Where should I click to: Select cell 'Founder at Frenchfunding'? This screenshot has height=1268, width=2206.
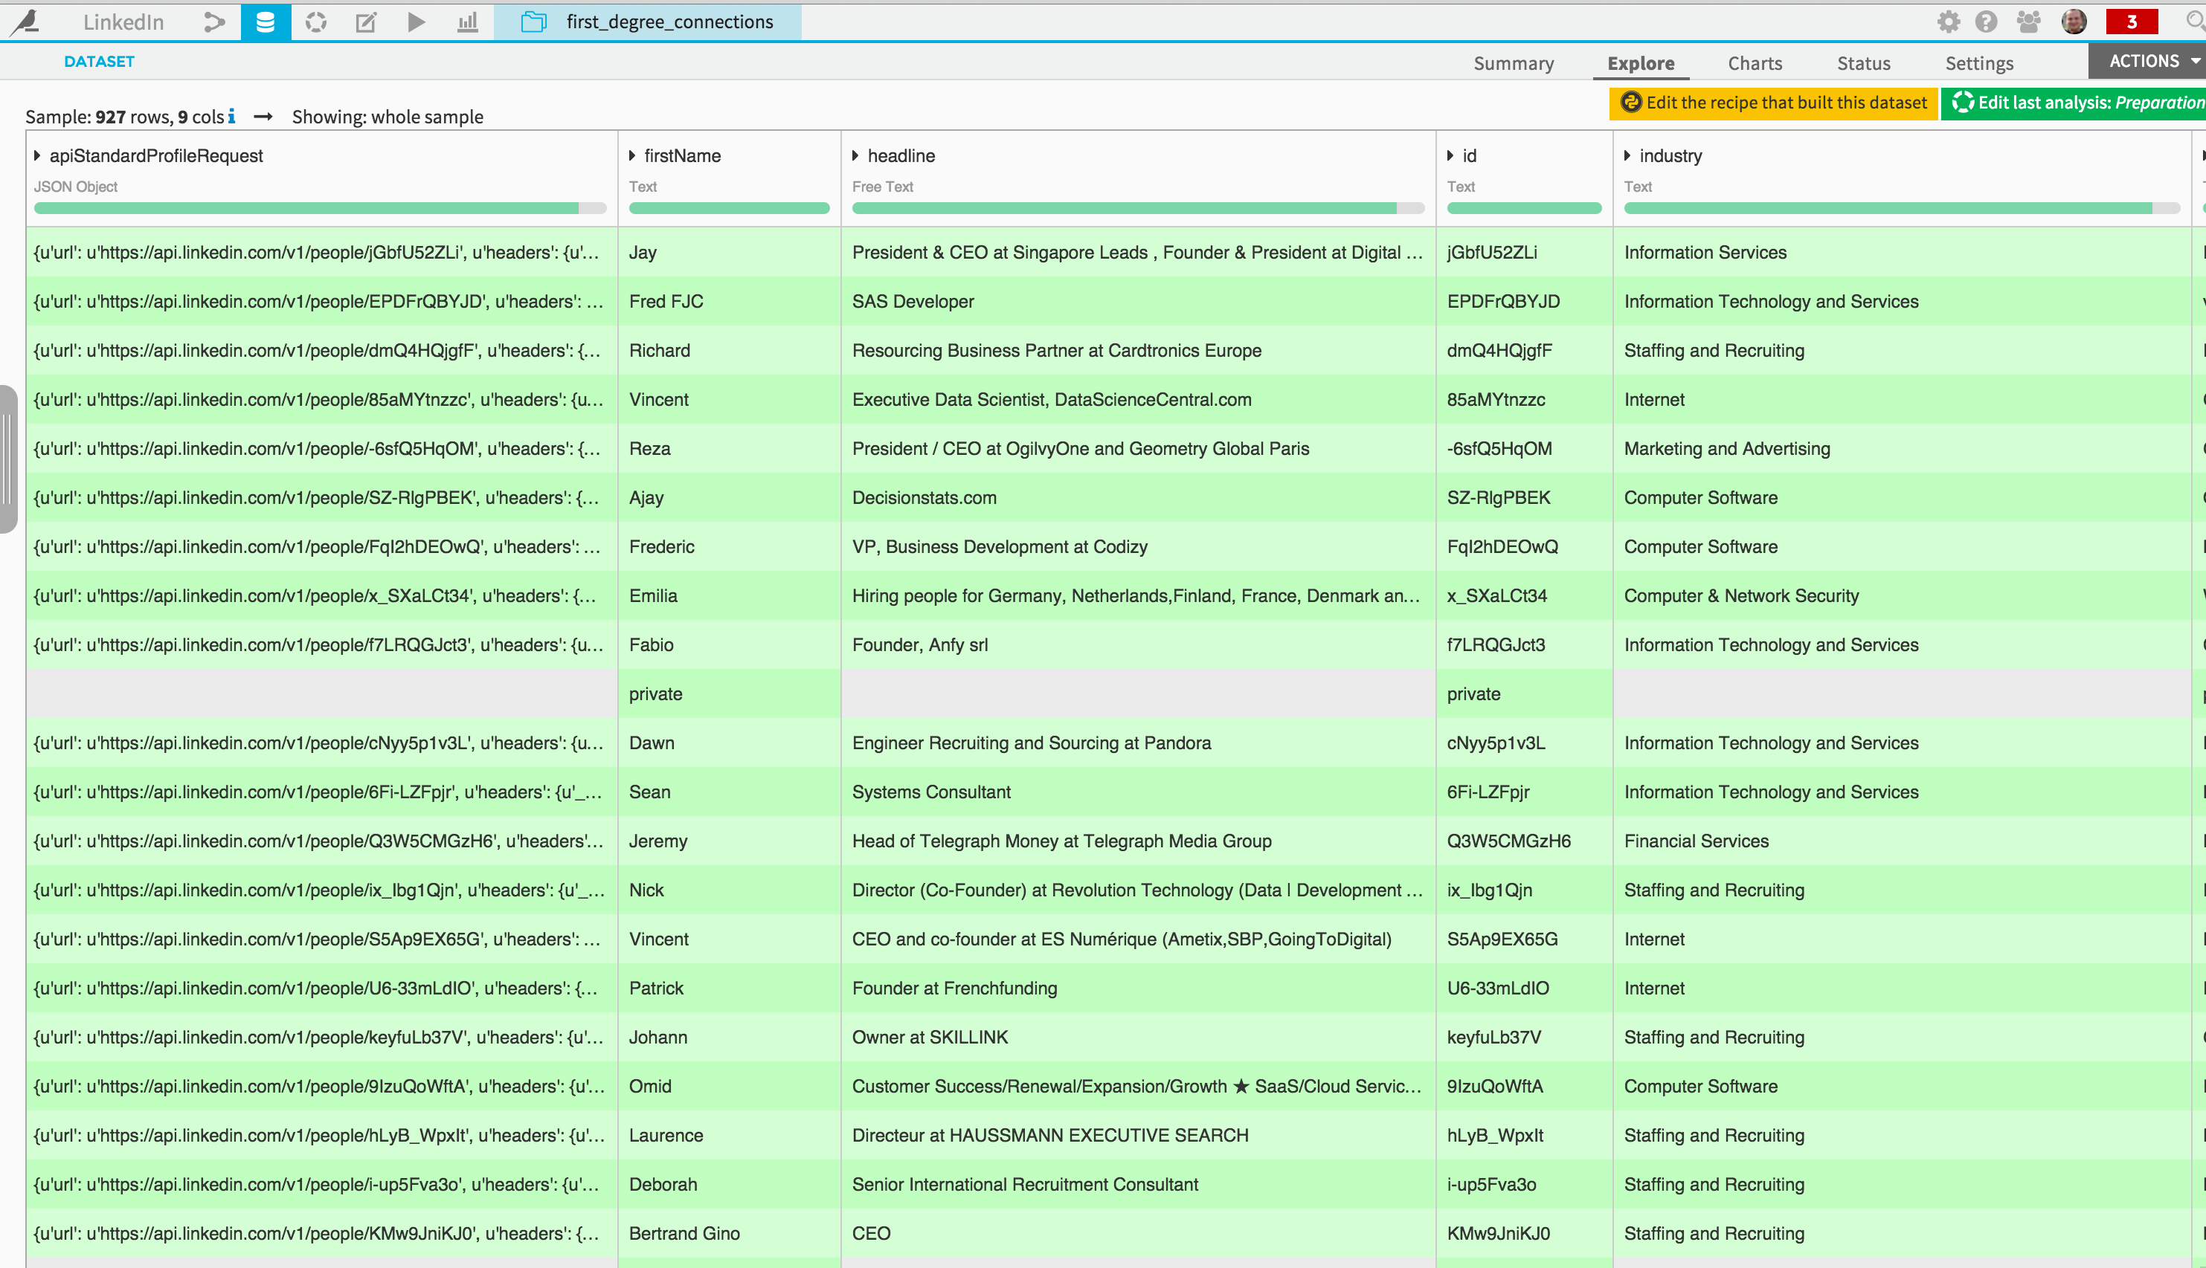point(1138,989)
